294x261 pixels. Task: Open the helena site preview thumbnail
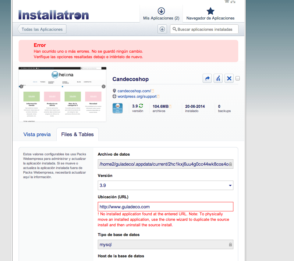62,94
